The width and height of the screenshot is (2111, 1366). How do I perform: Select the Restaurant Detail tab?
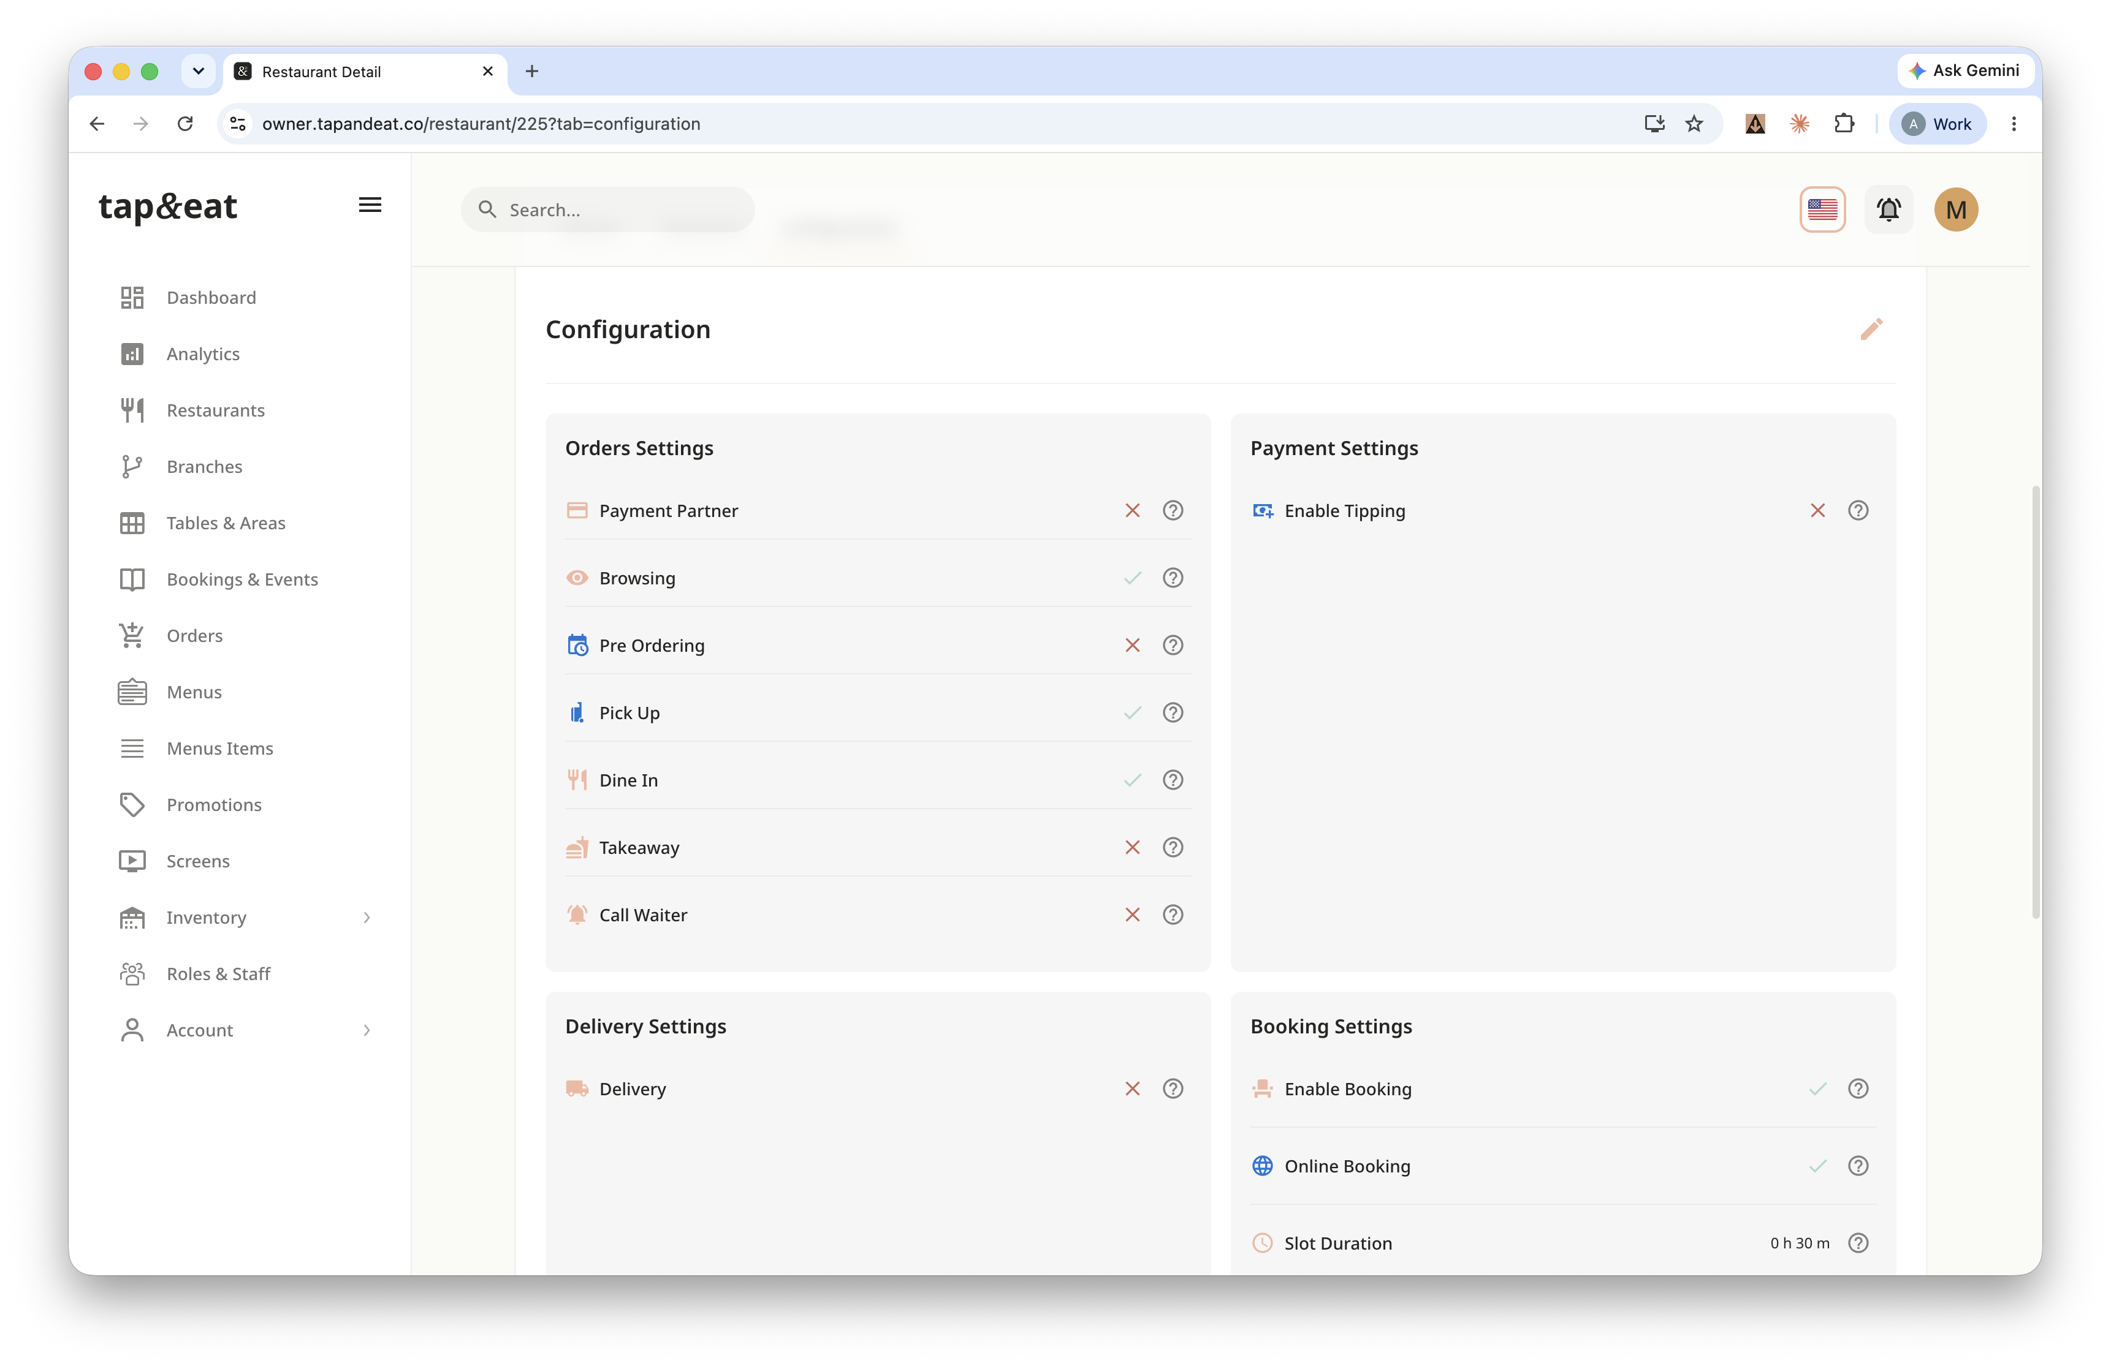365,72
